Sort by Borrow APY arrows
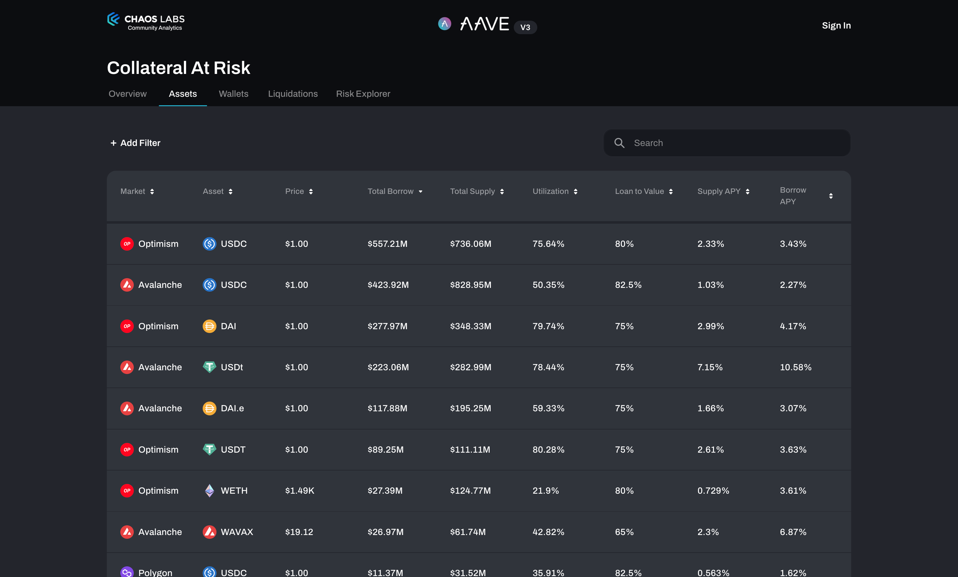The image size is (958, 577). (830, 196)
